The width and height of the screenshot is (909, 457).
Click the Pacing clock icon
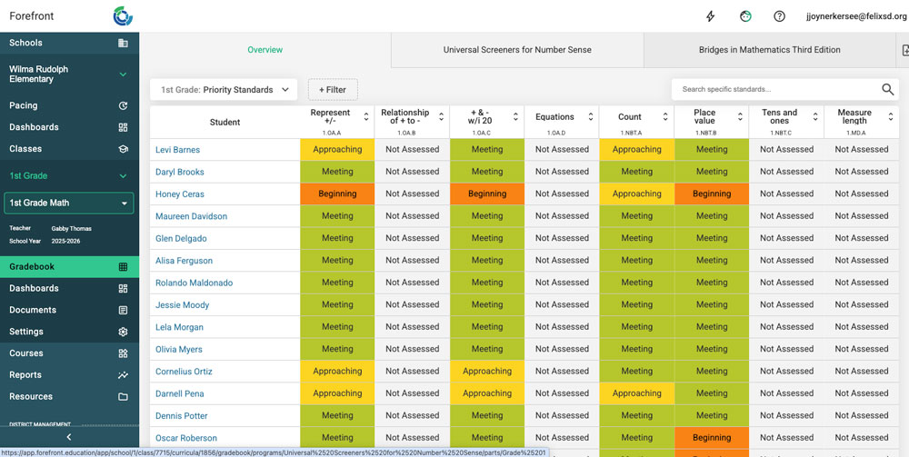click(123, 105)
